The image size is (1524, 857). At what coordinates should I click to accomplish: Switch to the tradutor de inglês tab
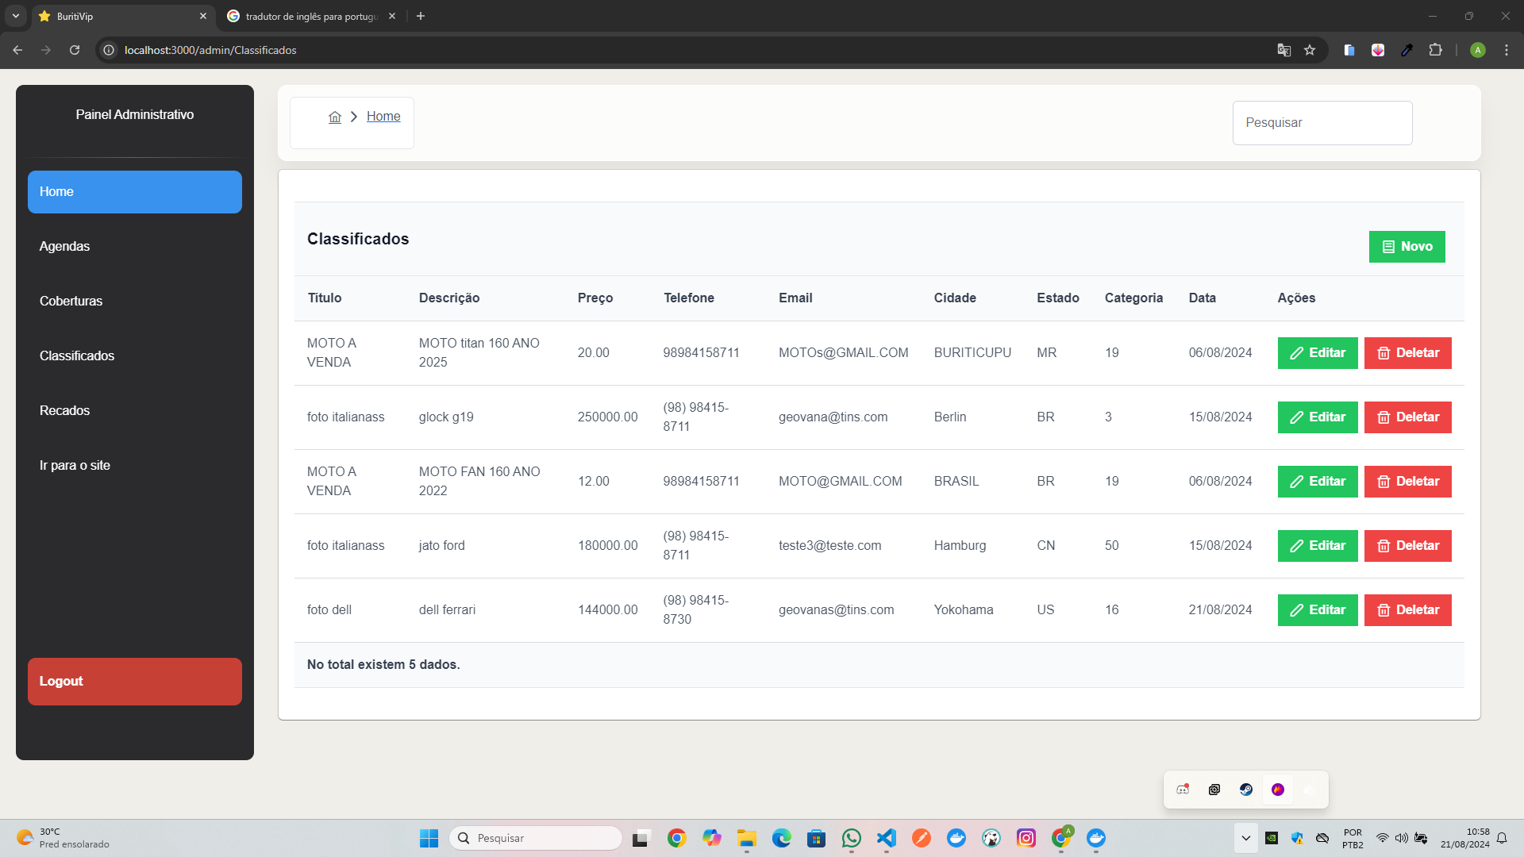310,16
